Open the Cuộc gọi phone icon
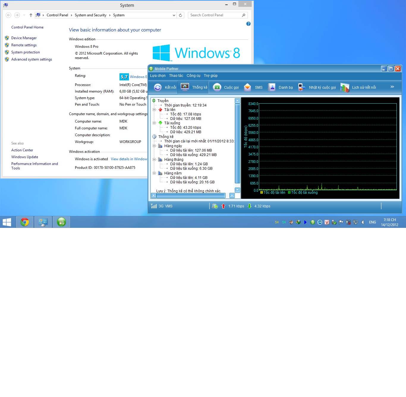Image resolution: width=406 pixels, height=397 pixels. point(217,87)
